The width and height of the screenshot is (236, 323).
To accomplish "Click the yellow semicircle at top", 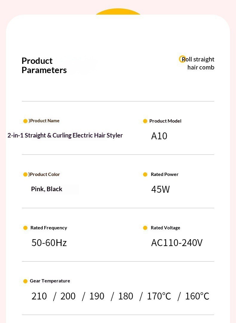I will 118,12.
